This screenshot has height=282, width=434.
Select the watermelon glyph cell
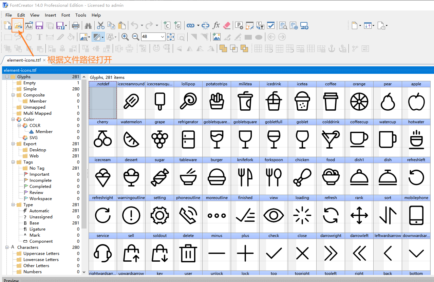(131, 139)
